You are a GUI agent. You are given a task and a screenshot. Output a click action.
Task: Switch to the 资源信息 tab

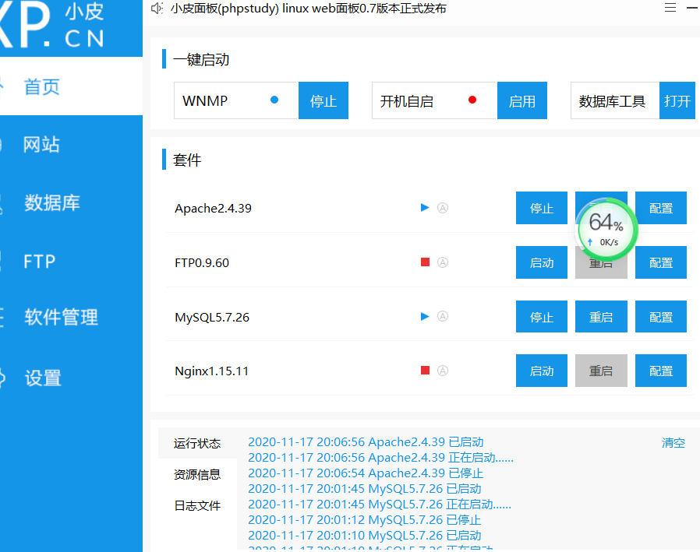coord(197,474)
